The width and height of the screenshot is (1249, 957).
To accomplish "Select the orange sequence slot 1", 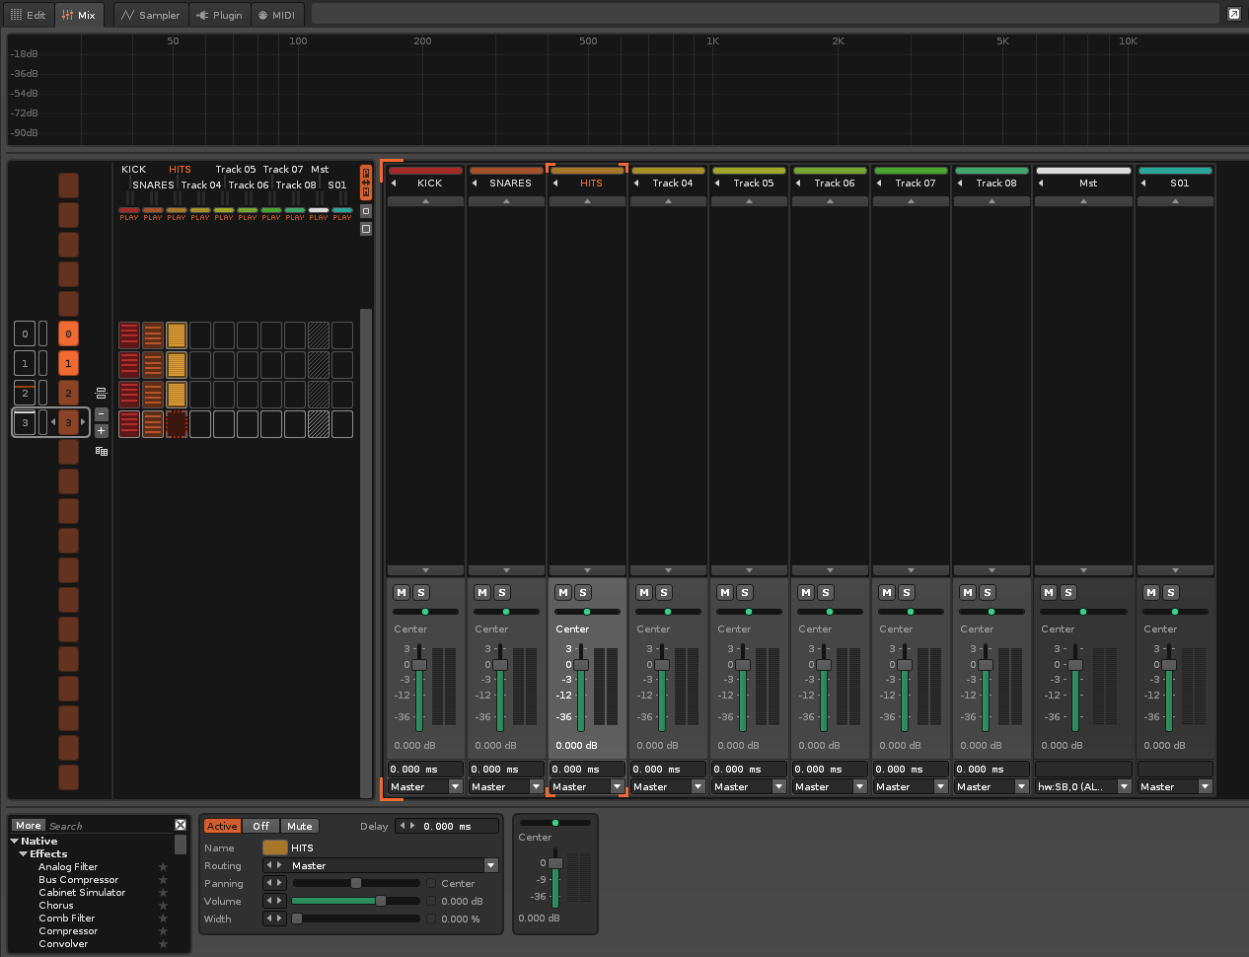I will [x=68, y=363].
